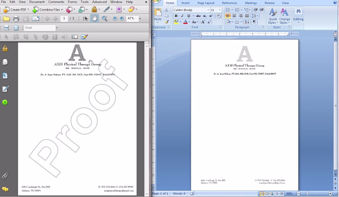Toggle Show/Hide paragraph marks in Word
Viewport: 339px width, 197px height.
(254, 22)
